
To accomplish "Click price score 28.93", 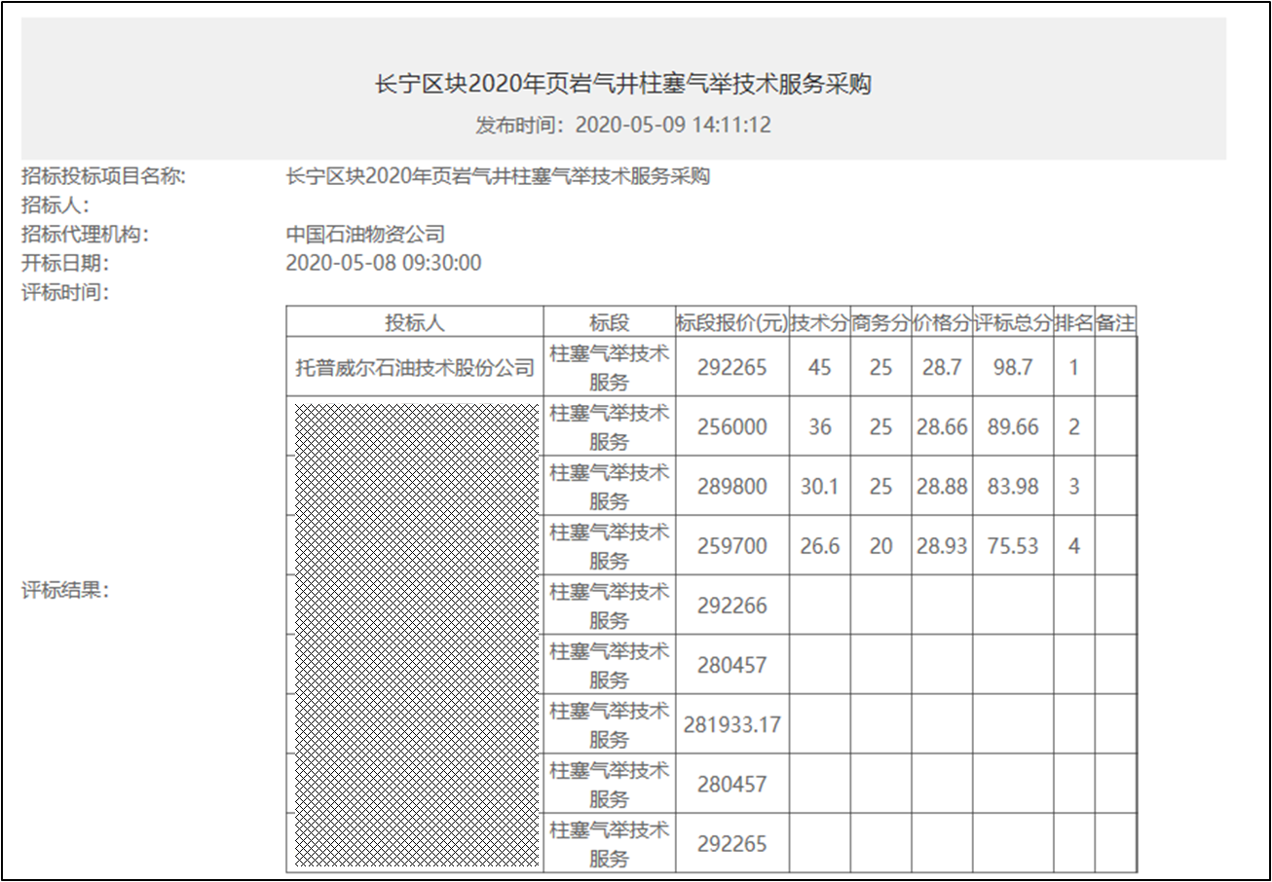I will click(942, 545).
